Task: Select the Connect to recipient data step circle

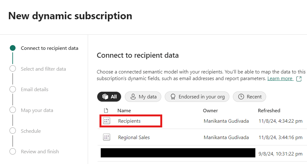Action: (x=13, y=48)
